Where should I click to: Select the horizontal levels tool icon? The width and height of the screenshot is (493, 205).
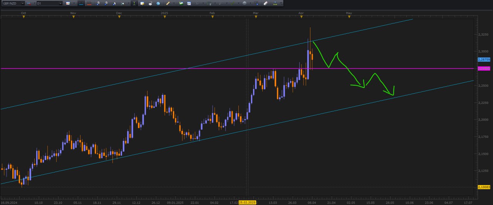(x=209, y=3)
